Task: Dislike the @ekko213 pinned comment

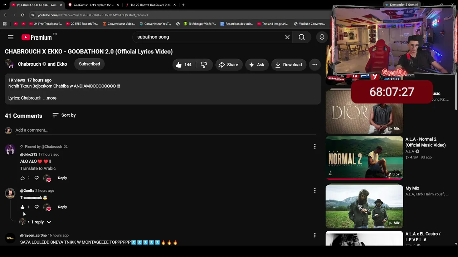Action: point(36,178)
